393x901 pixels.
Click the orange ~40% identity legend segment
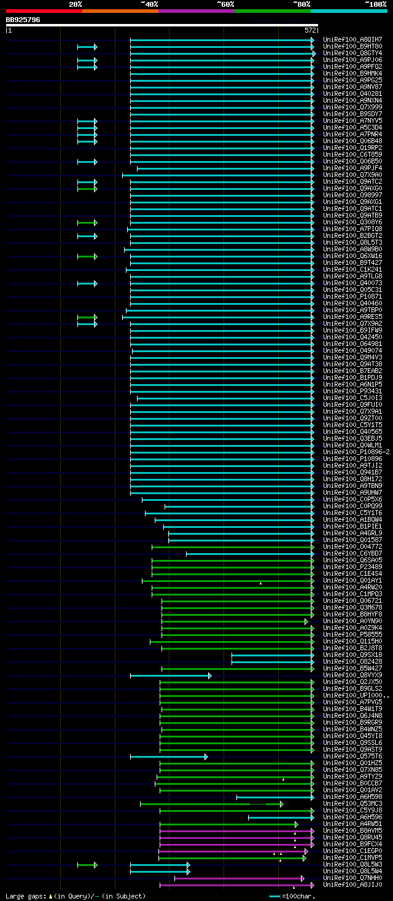pos(120,10)
